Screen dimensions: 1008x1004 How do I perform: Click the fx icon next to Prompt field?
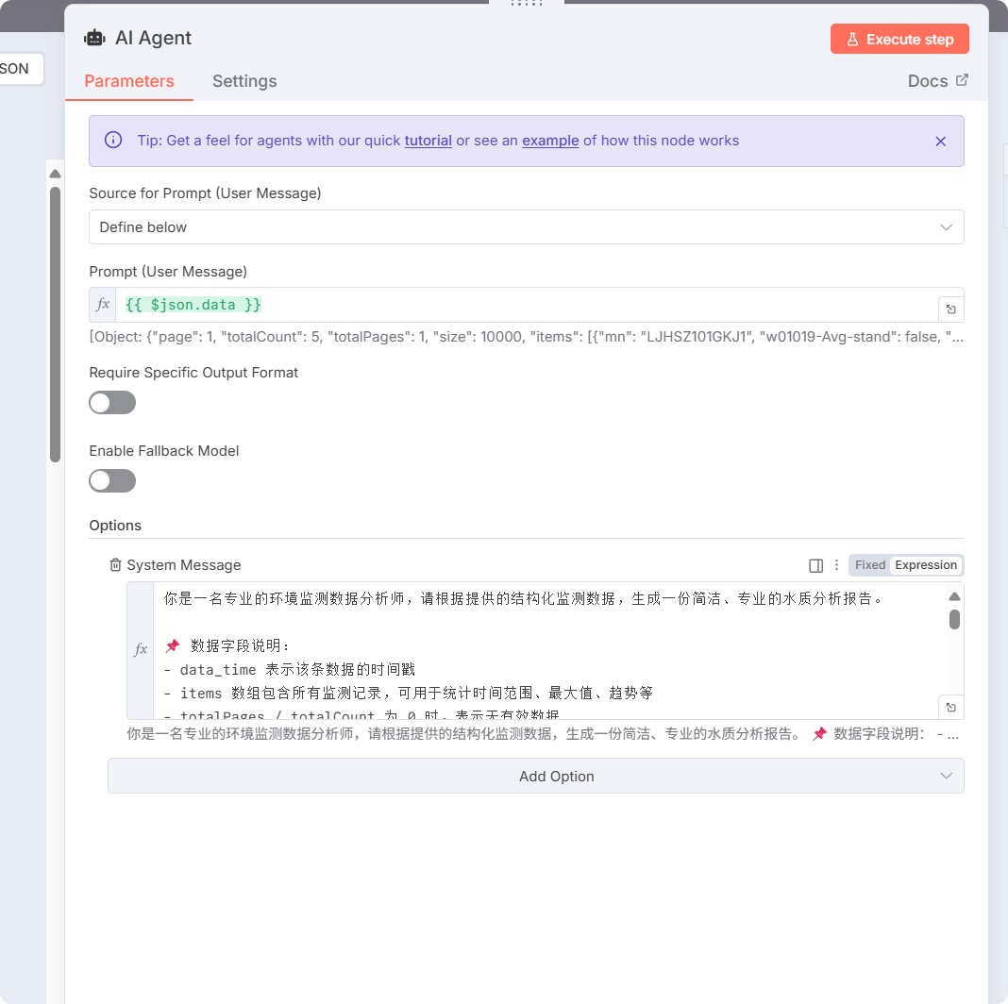pyautogui.click(x=103, y=305)
